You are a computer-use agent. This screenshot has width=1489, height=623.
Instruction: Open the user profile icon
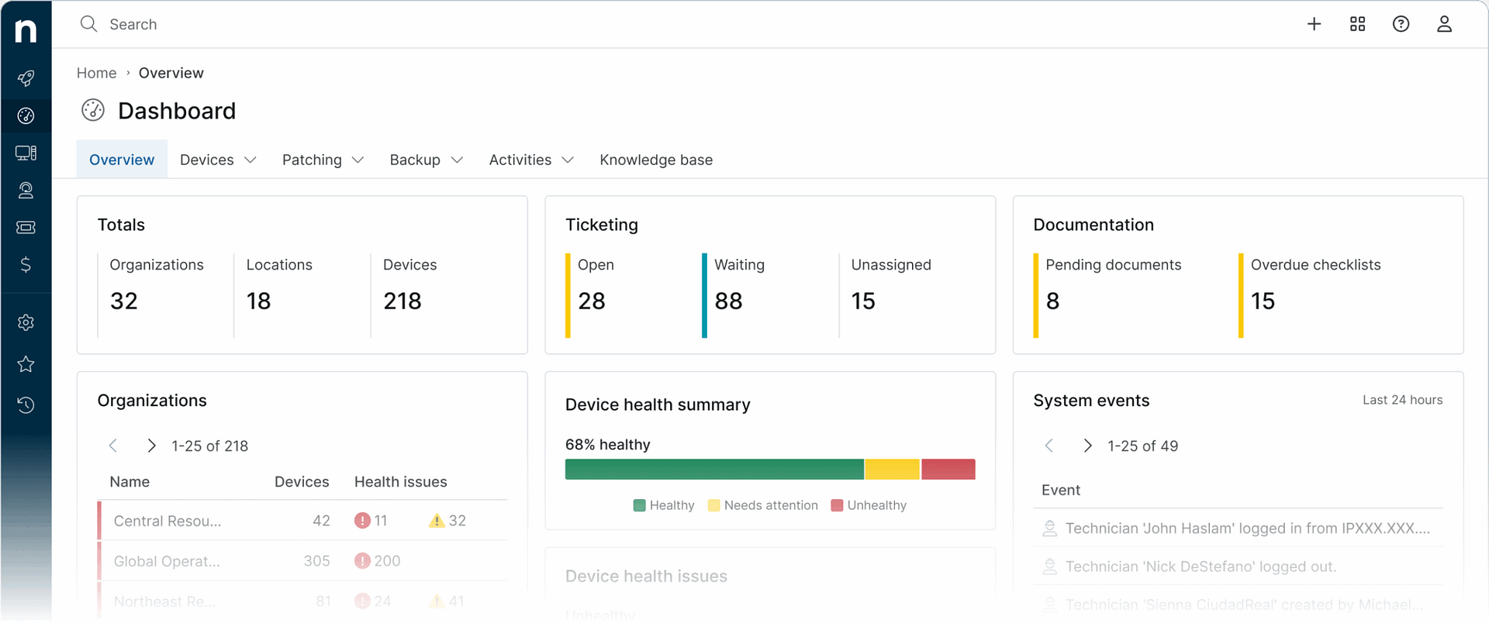point(1444,24)
